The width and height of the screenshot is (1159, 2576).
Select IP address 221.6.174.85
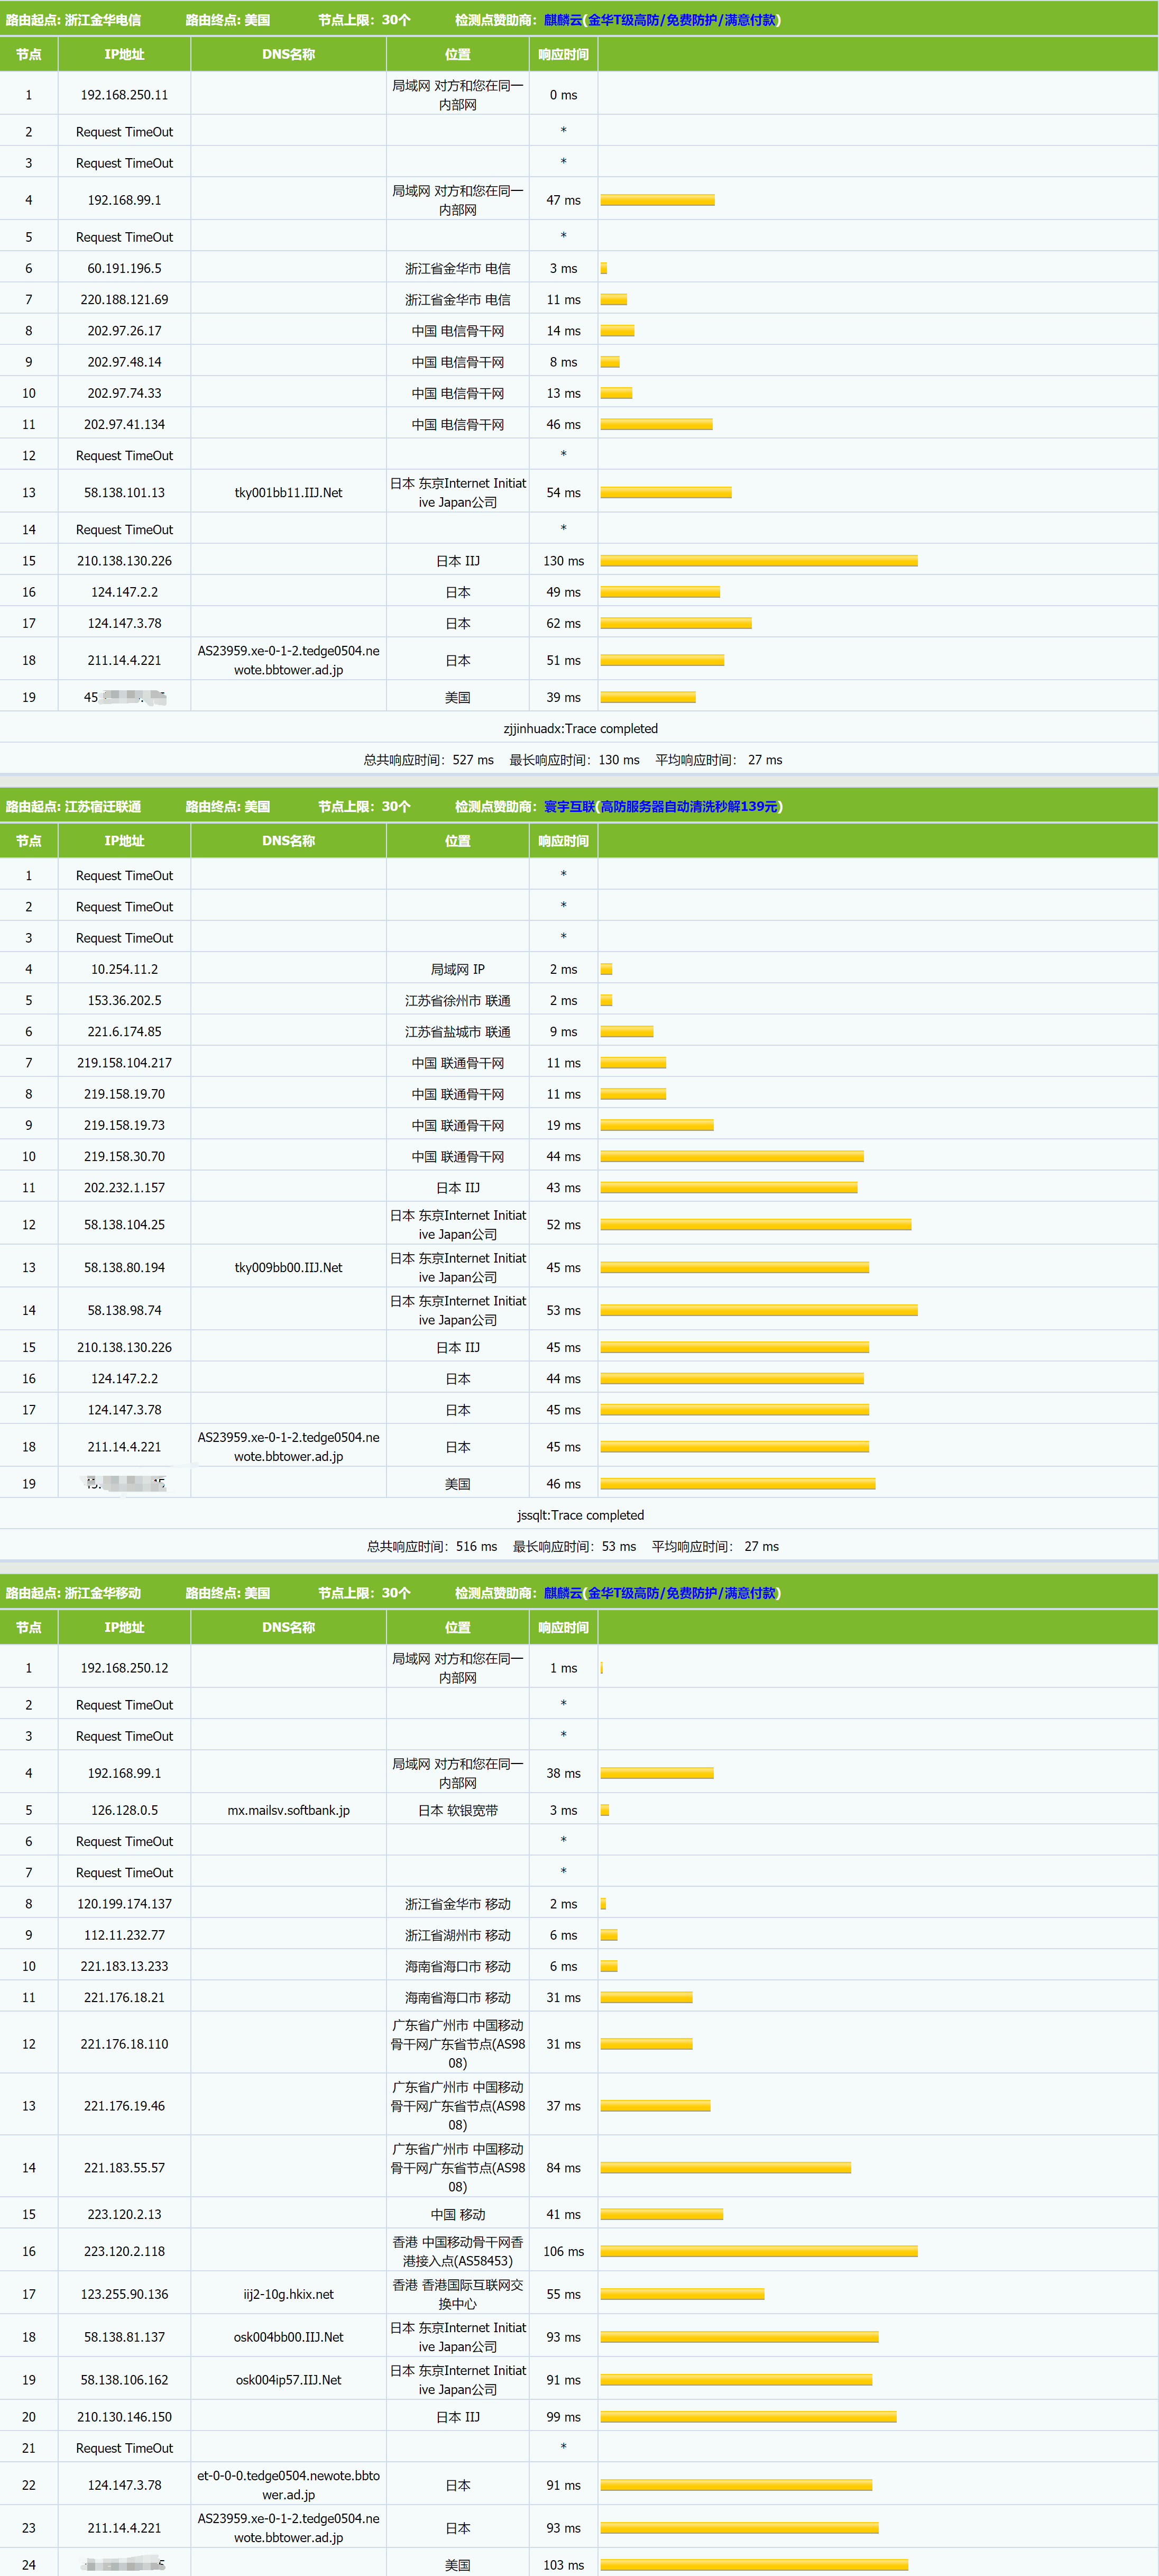124,1031
